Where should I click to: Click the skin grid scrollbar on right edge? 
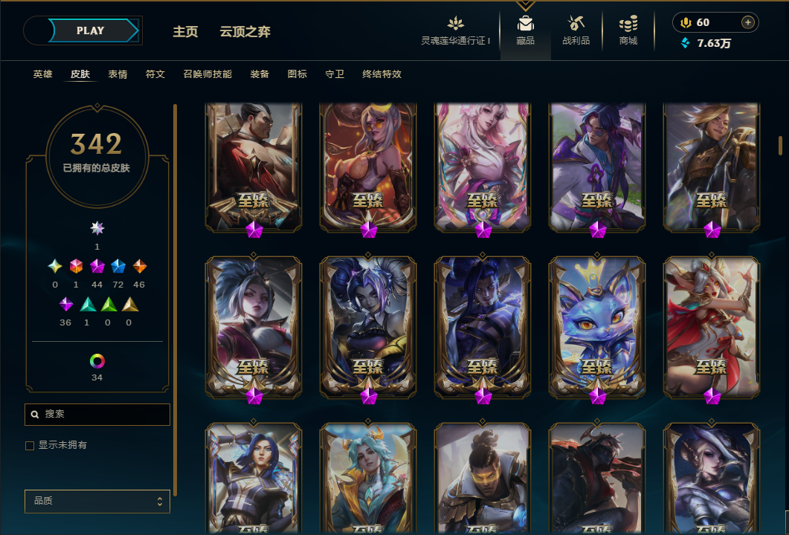pyautogui.click(x=780, y=145)
